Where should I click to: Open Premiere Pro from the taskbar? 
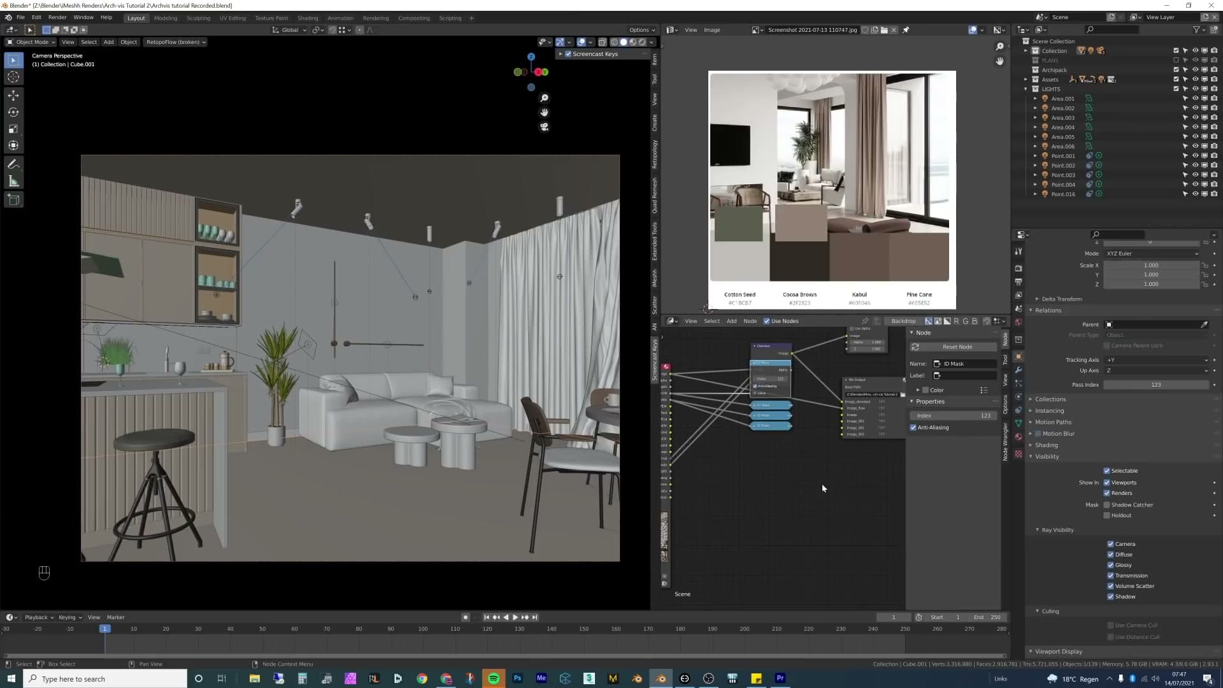[x=780, y=678]
